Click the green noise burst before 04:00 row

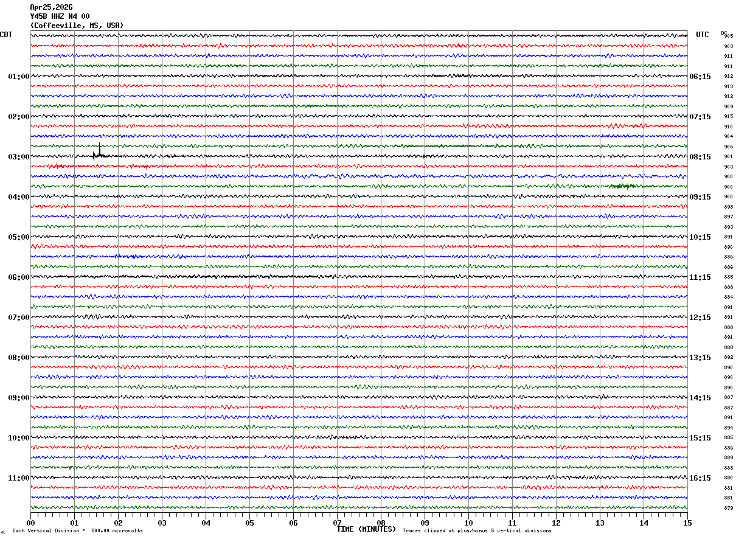[x=623, y=186]
